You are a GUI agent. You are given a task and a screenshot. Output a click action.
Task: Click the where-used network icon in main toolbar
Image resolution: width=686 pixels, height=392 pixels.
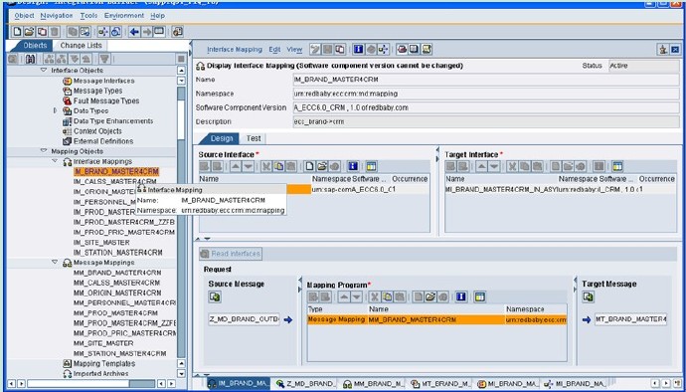[103, 32]
